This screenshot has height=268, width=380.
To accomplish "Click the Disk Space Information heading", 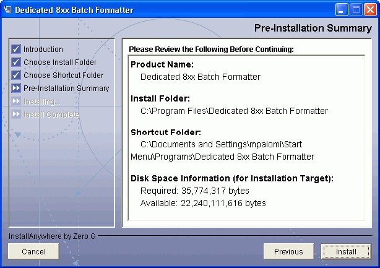I will click(x=232, y=179).
